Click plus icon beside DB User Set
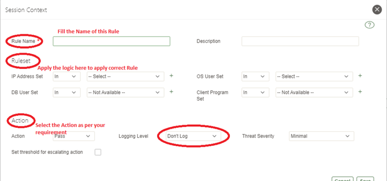Viewport: 387px width, 181px height. (x=171, y=92)
